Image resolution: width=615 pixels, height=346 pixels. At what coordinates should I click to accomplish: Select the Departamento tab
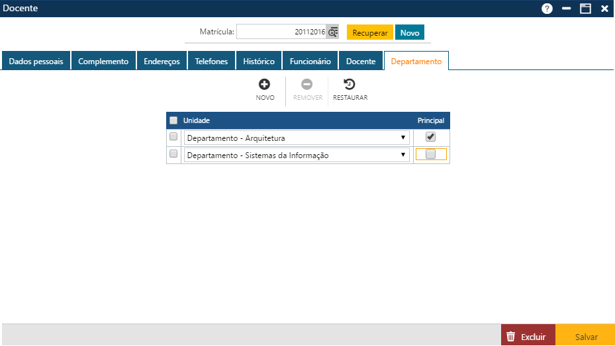pos(416,61)
